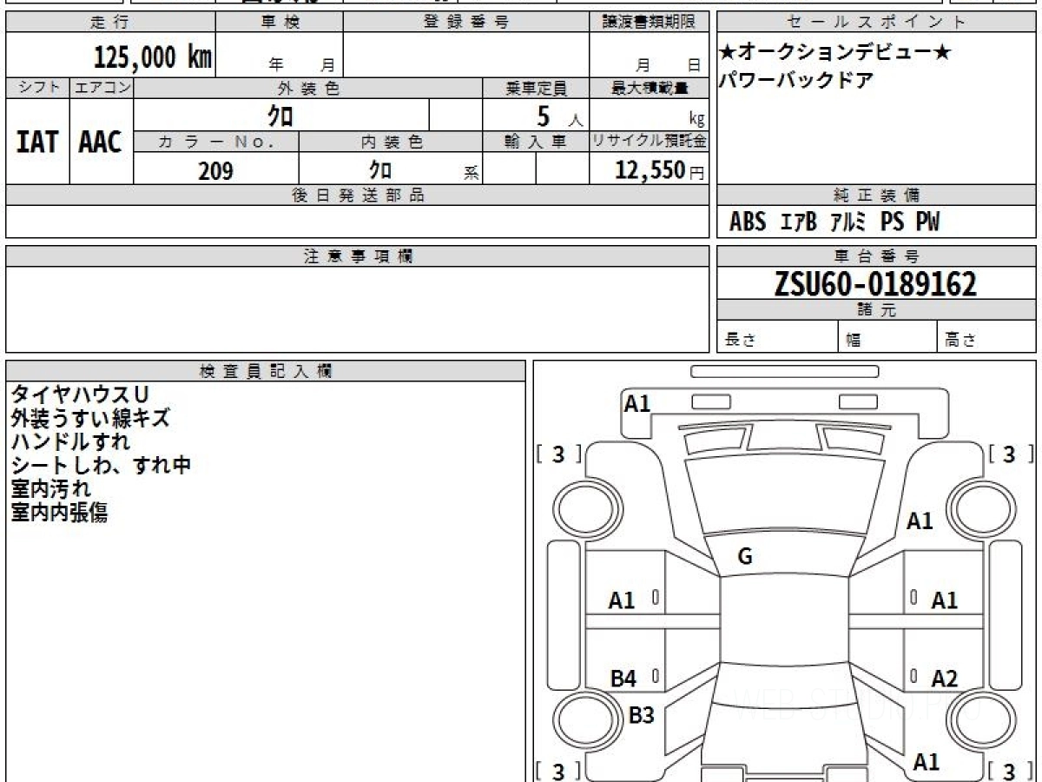Click the AAC air conditioner value
The height and width of the screenshot is (782, 1042).
101,142
